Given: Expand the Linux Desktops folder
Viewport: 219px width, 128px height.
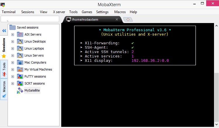Looking at the screenshot, I should [13, 41].
